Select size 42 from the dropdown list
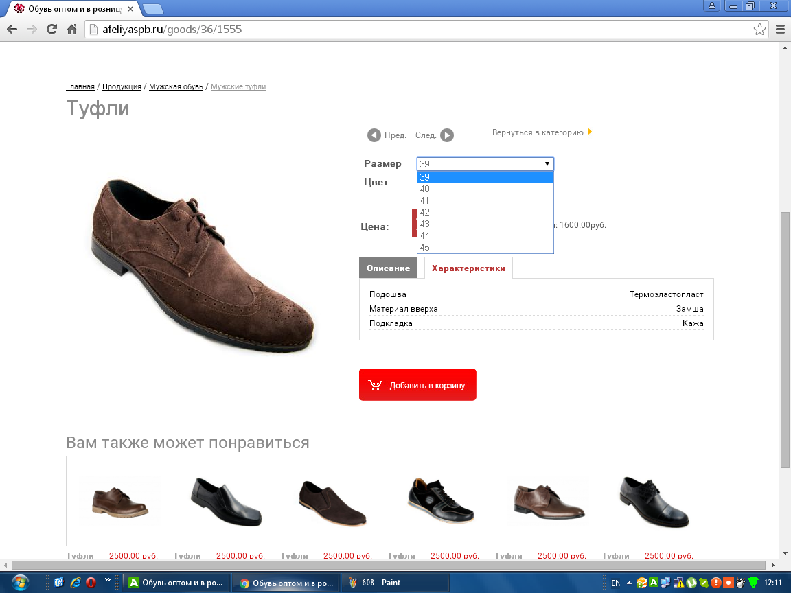This screenshot has width=791, height=593. [x=485, y=212]
